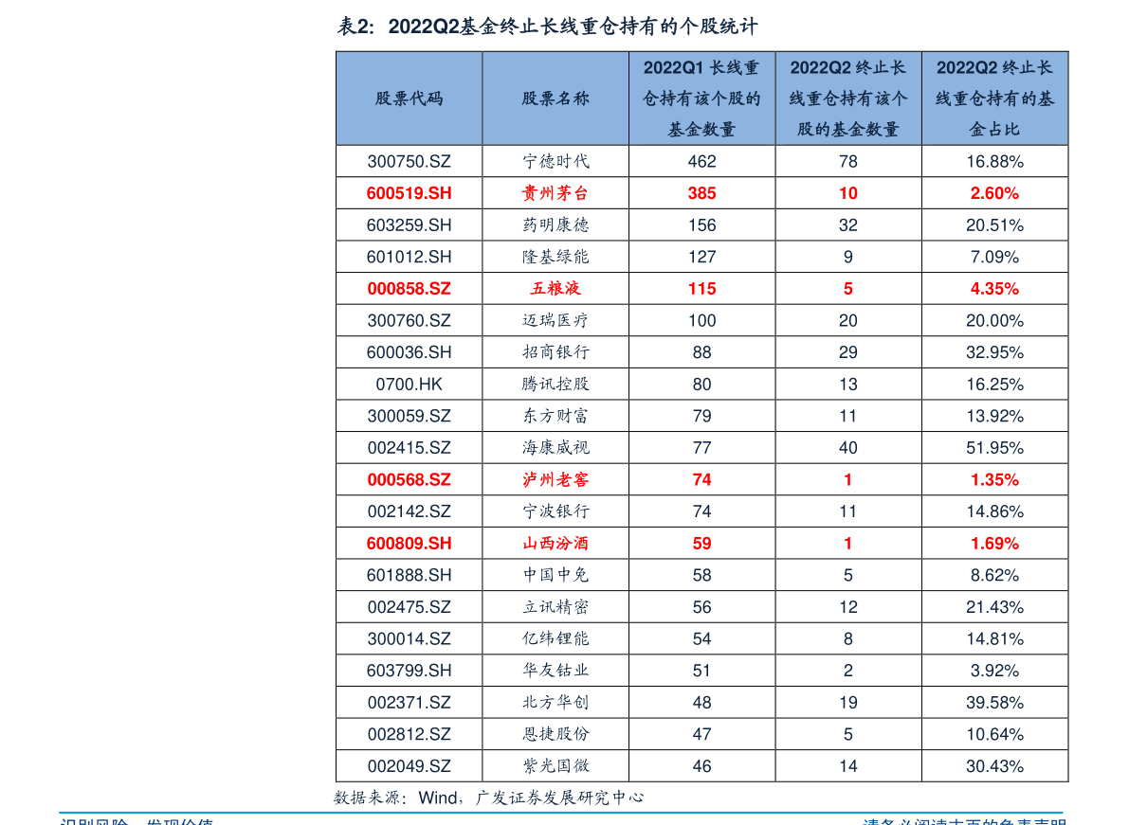The image size is (1129, 825).
Task: Select stock code 300750.SZ
Action: tap(409, 161)
